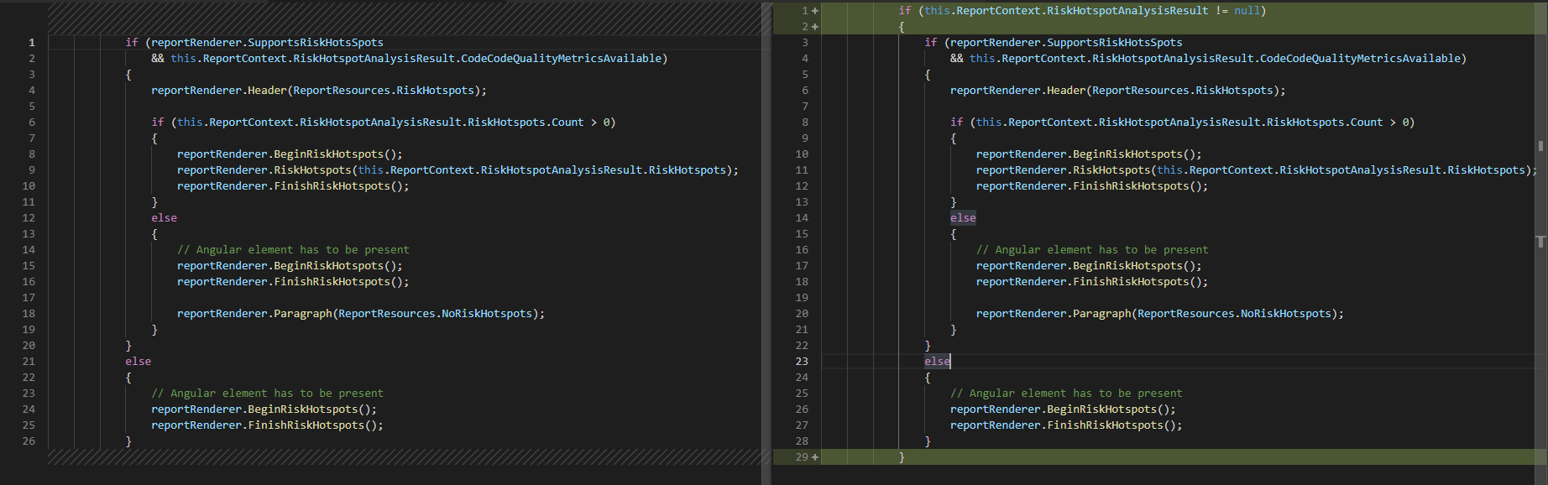Click line number 26 in the left pane
The width and height of the screenshot is (1548, 485).
click(29, 441)
